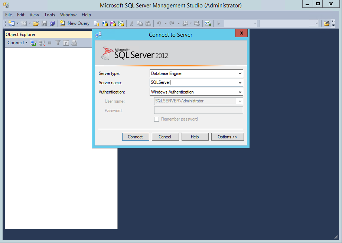Image resolution: width=342 pixels, height=243 pixels.
Task: Click the Paste clipboard icon
Action: point(148,23)
